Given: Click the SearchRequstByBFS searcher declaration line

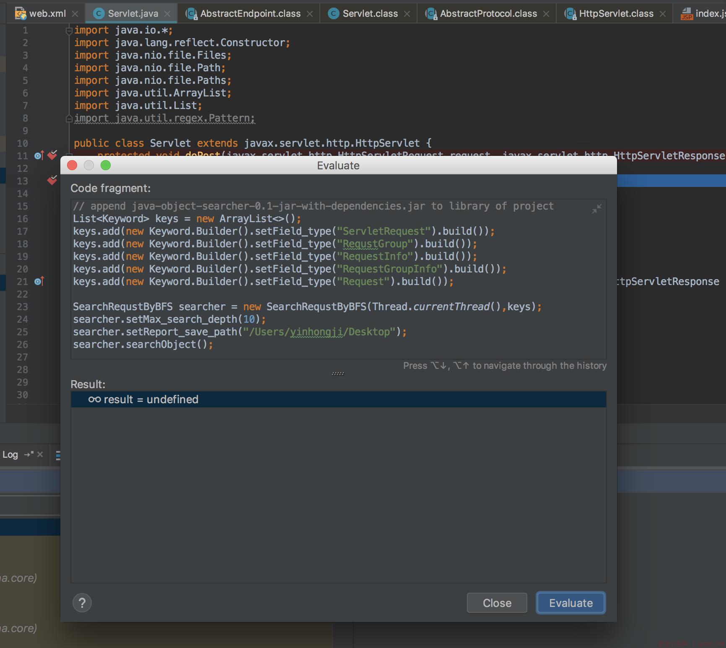Looking at the screenshot, I should [x=307, y=307].
